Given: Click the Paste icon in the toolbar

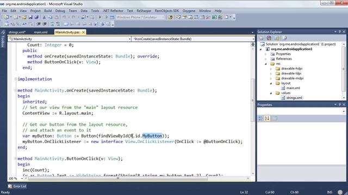Looking at the screenshot, I should tap(57, 17).
